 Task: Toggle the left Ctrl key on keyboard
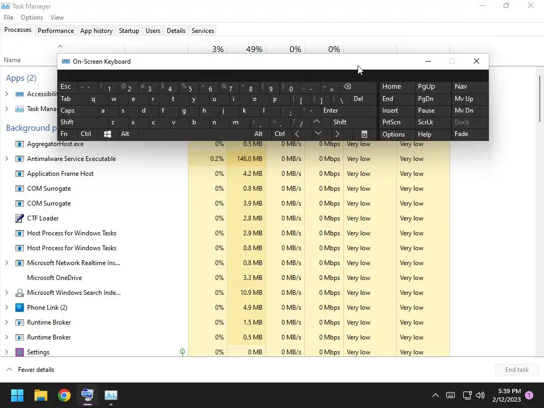pyautogui.click(x=88, y=134)
